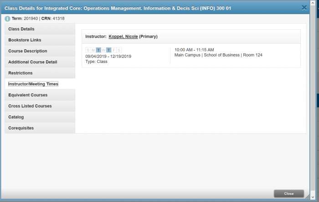The image size is (319, 202).
Task: Click the Monday day indicator box
Action: [93, 50]
